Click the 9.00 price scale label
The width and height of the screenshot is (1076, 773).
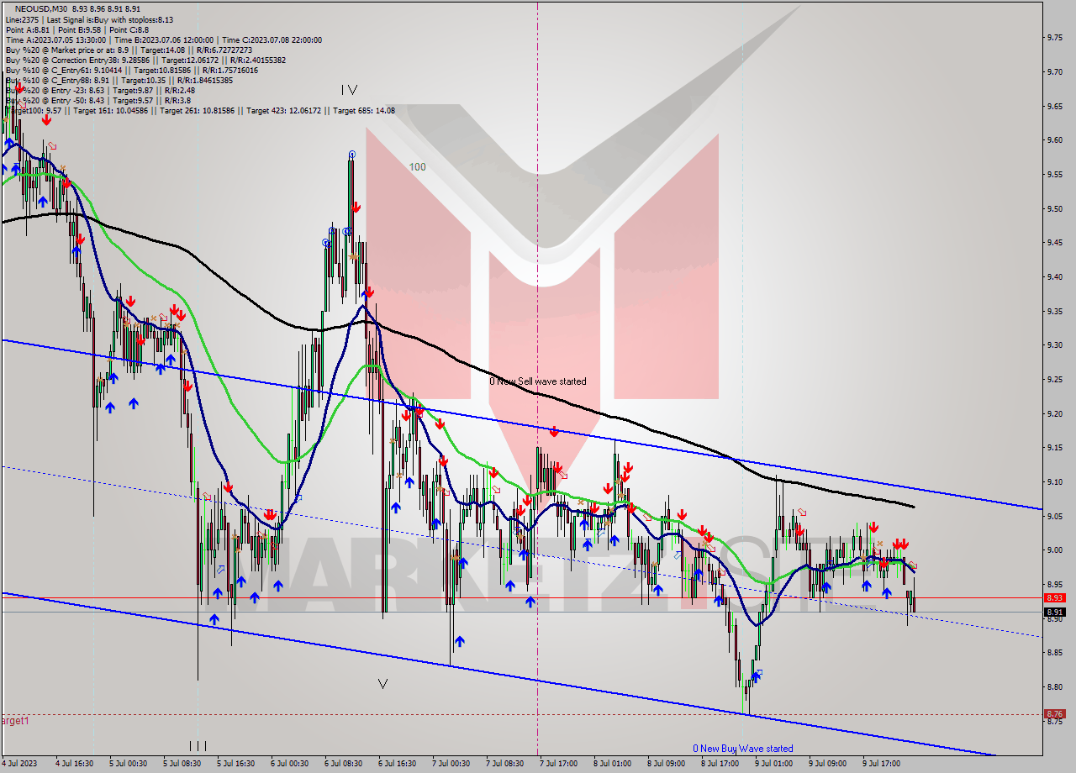(1056, 550)
